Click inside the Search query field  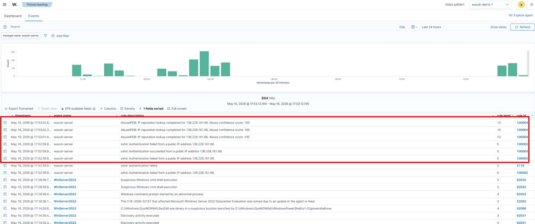tap(203, 27)
